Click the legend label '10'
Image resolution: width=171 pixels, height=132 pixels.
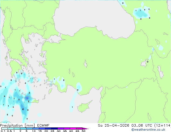pos(34,131)
